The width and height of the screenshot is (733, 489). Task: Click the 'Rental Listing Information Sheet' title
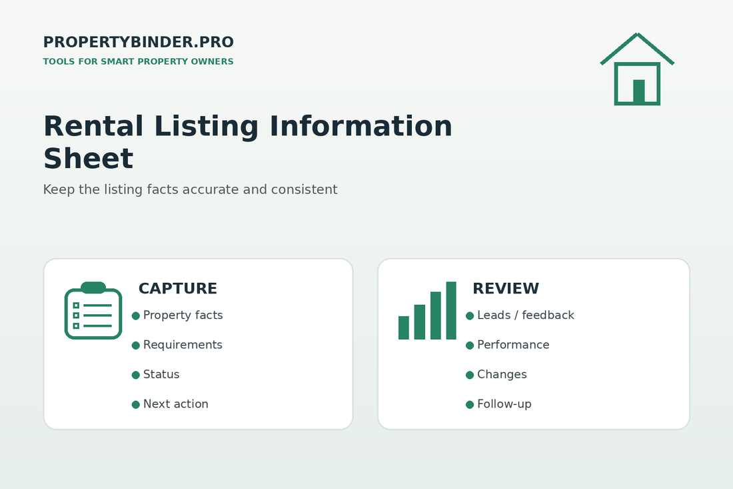248,142
